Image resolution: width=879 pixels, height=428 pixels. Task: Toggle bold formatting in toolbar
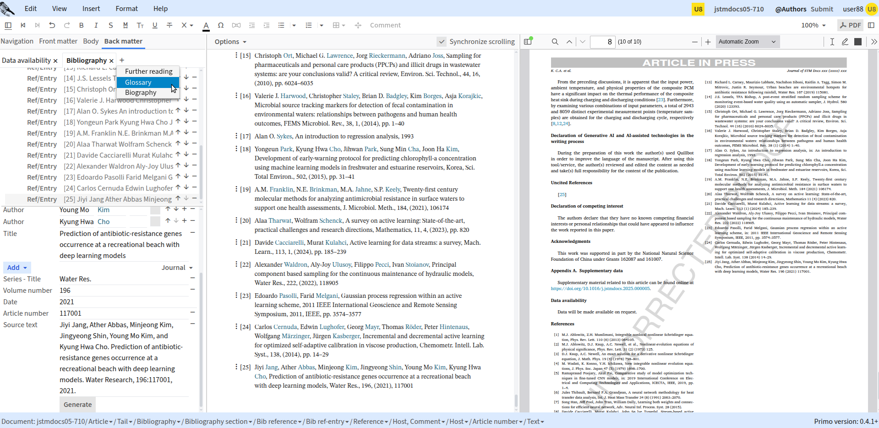(x=82, y=25)
